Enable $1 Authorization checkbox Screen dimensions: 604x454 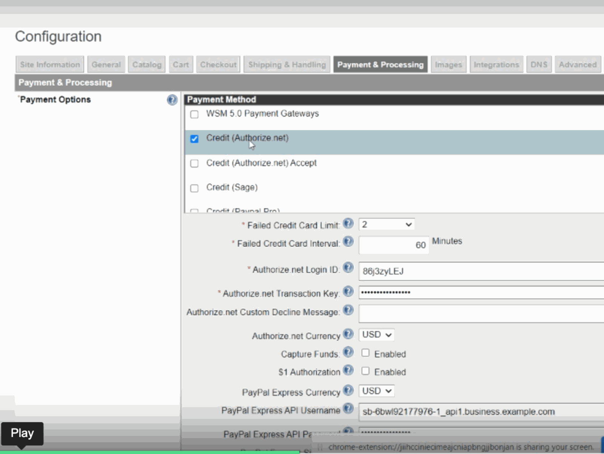365,371
